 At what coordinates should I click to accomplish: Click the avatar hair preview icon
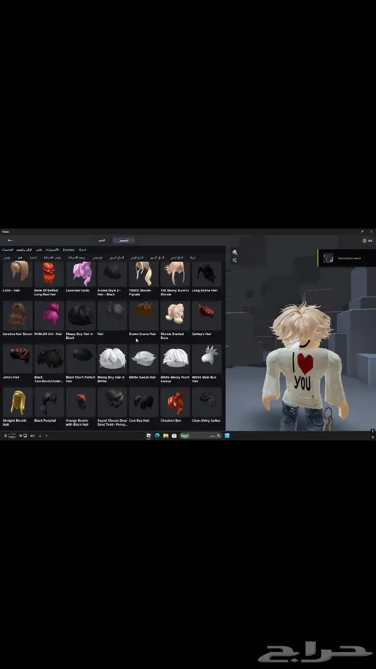(235, 252)
